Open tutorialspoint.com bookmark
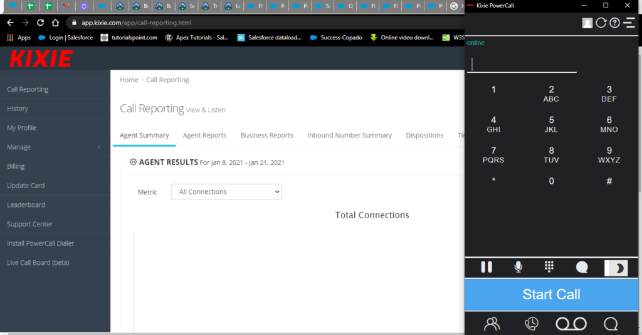Viewport: 642px width, 335px height. pos(129,37)
